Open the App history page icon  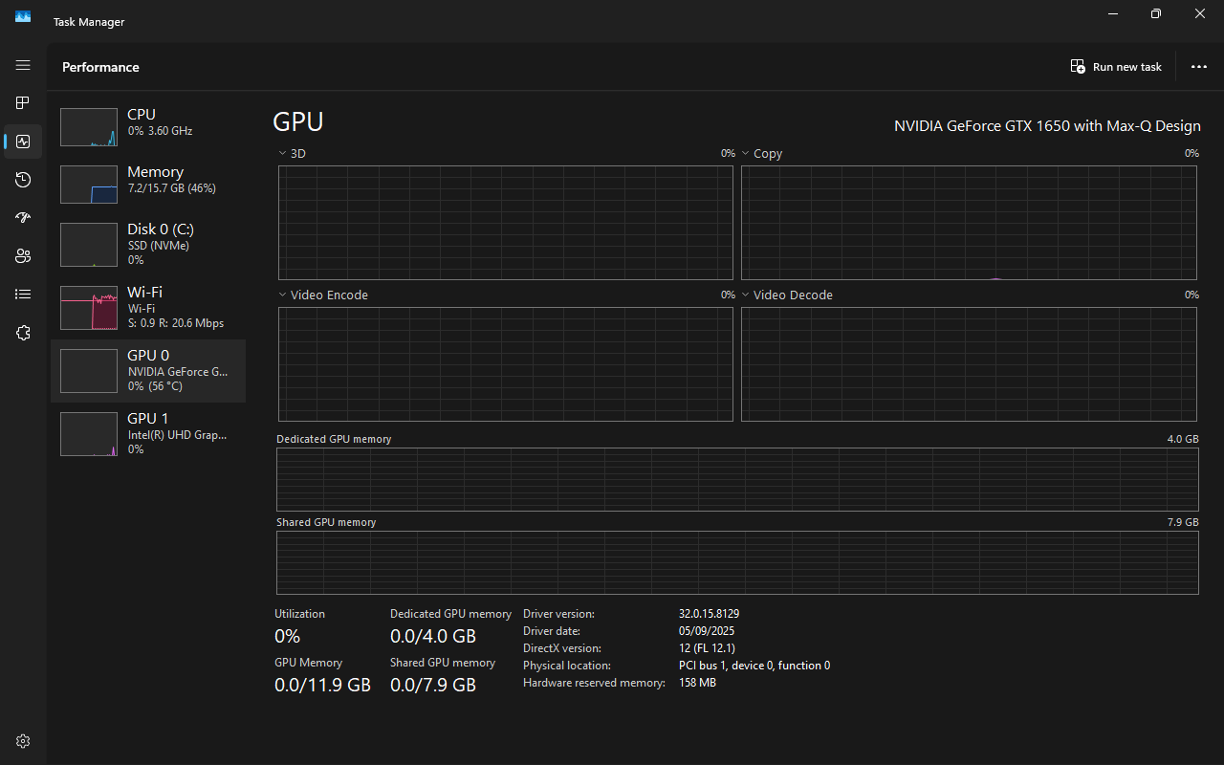click(x=23, y=180)
